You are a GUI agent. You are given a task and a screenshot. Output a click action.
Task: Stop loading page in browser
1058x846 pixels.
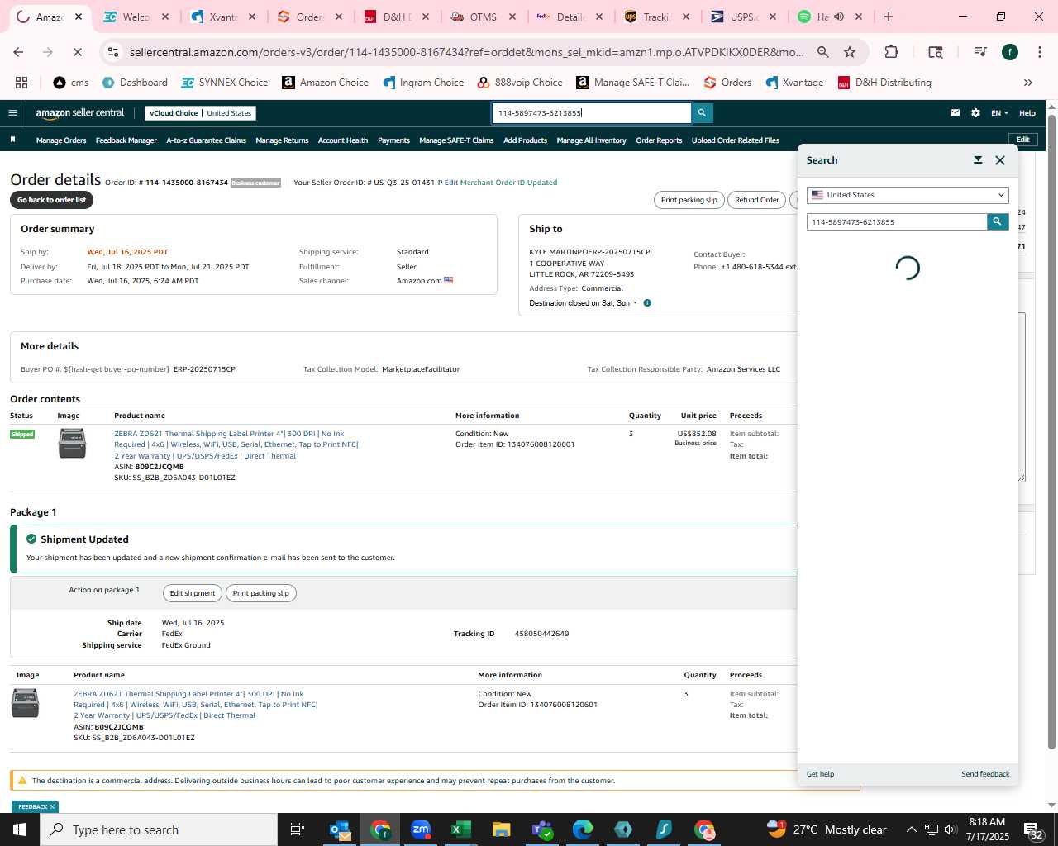pos(77,52)
